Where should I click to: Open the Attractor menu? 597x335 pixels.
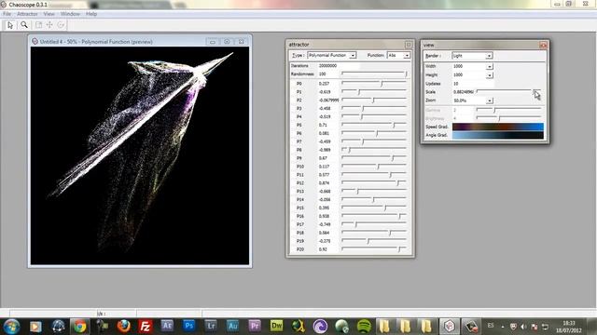click(x=27, y=14)
